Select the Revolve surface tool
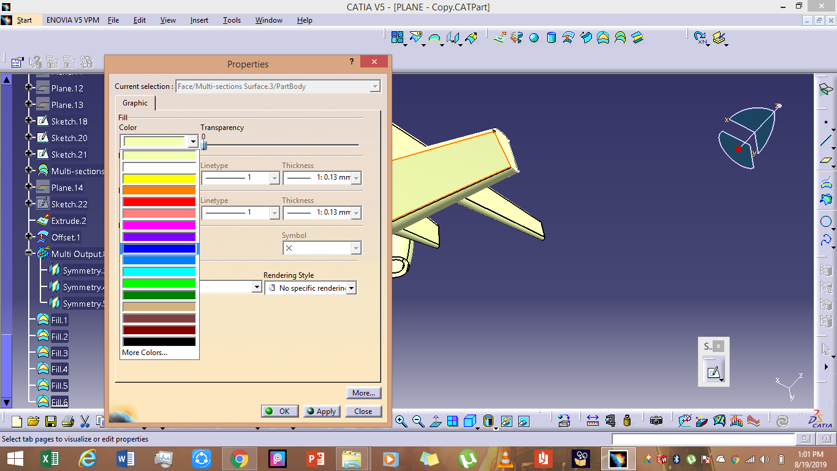This screenshot has height=471, width=837. 517,38
